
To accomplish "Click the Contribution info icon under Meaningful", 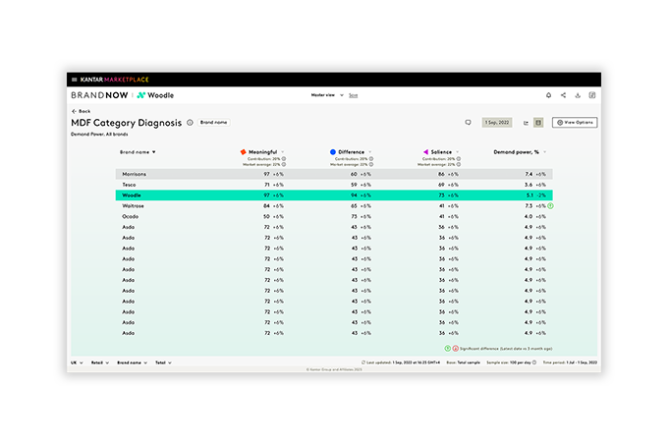I will [284, 159].
